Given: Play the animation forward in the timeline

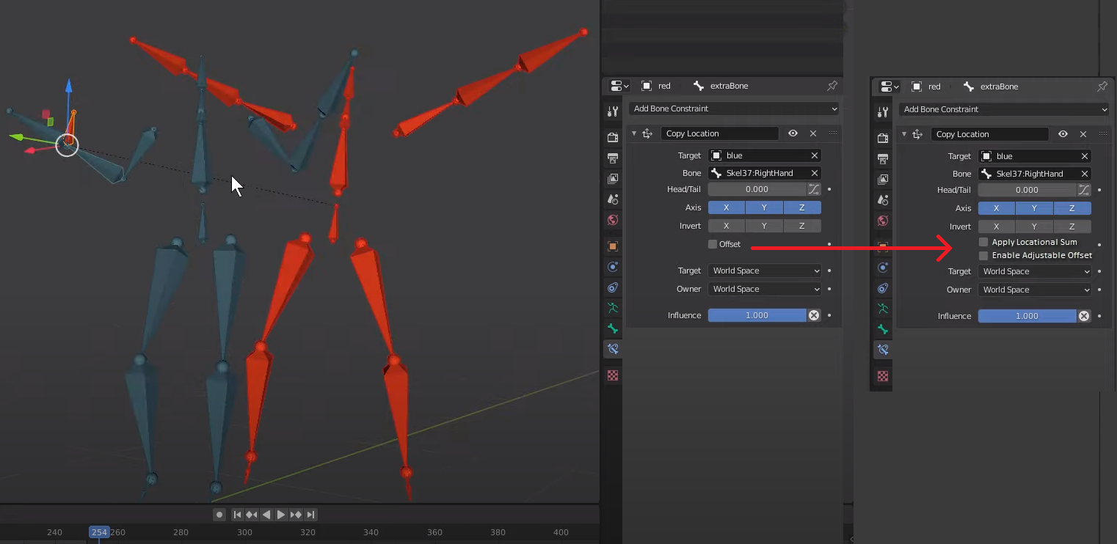Looking at the screenshot, I should pos(281,515).
